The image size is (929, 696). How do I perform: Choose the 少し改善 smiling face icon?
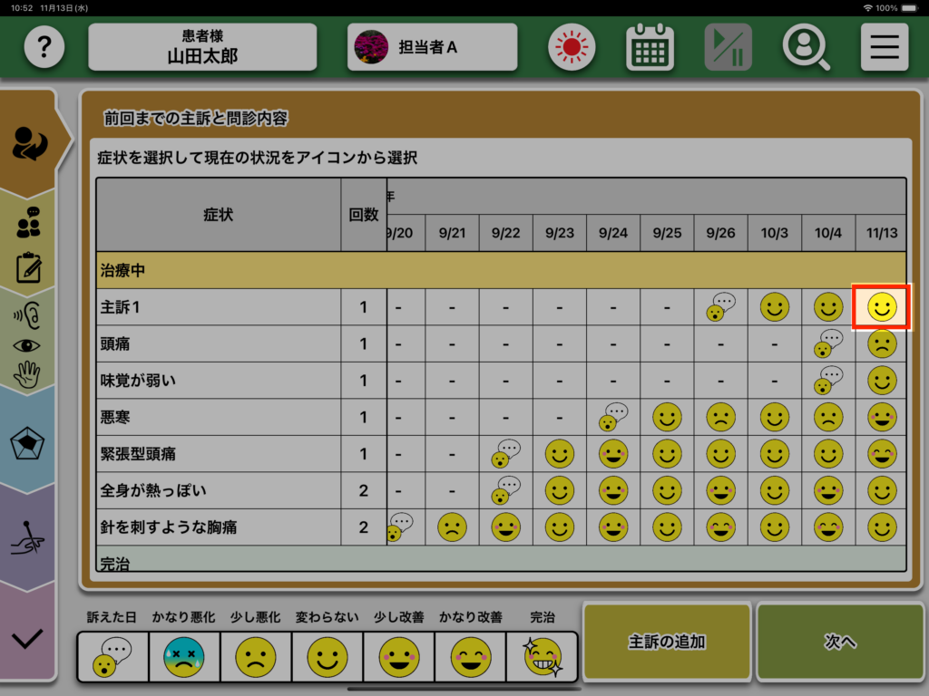coord(398,657)
